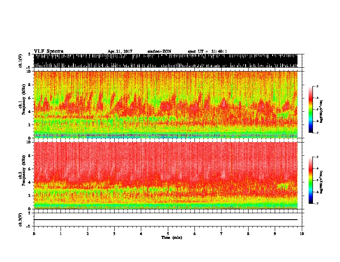340x262 pixels.
Task: Click the "ch.1 Frequency (kHz)" axis label
Action: (22, 99)
